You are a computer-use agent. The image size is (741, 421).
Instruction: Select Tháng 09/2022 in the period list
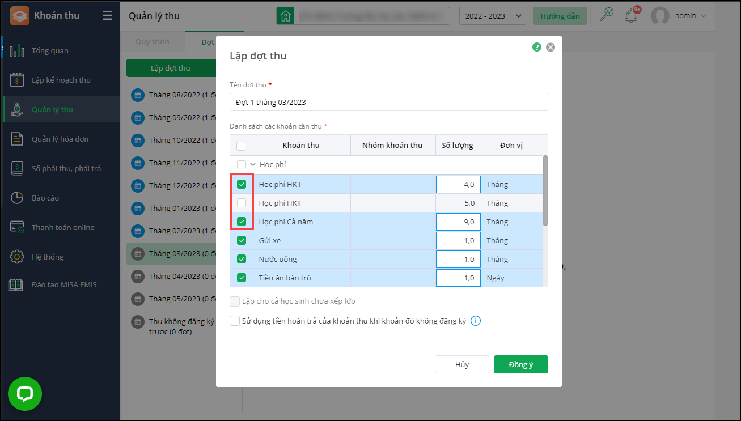point(171,118)
